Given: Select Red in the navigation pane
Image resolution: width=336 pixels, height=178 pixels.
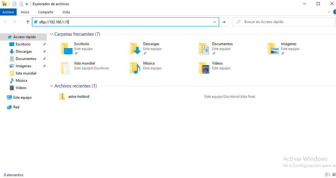Looking at the screenshot, I should [x=16, y=107].
